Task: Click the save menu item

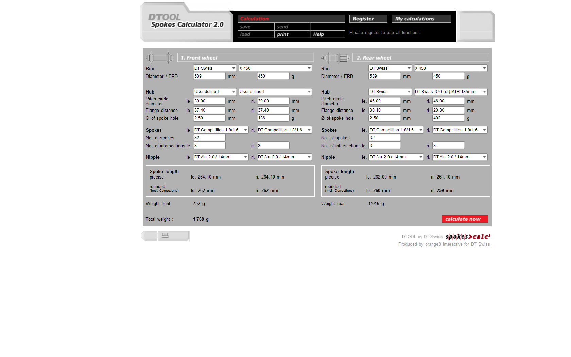Action: pos(245,27)
